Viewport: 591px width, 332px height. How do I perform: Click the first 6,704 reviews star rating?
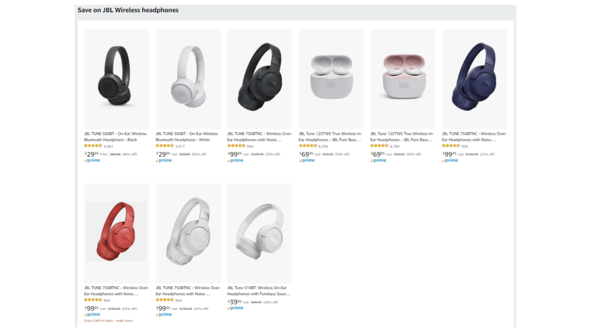point(308,146)
